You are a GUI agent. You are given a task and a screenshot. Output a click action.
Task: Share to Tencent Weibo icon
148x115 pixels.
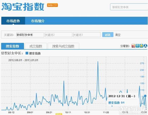137,46
